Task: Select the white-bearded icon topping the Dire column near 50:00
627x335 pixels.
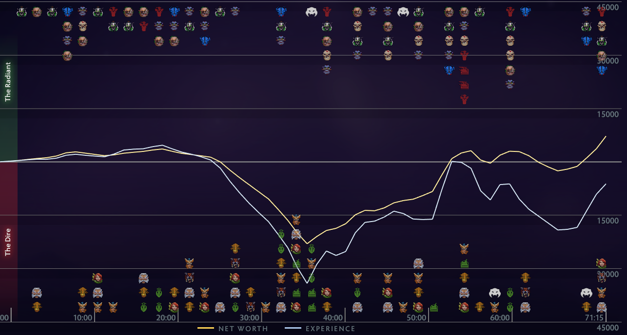Action: pyautogui.click(x=418, y=263)
